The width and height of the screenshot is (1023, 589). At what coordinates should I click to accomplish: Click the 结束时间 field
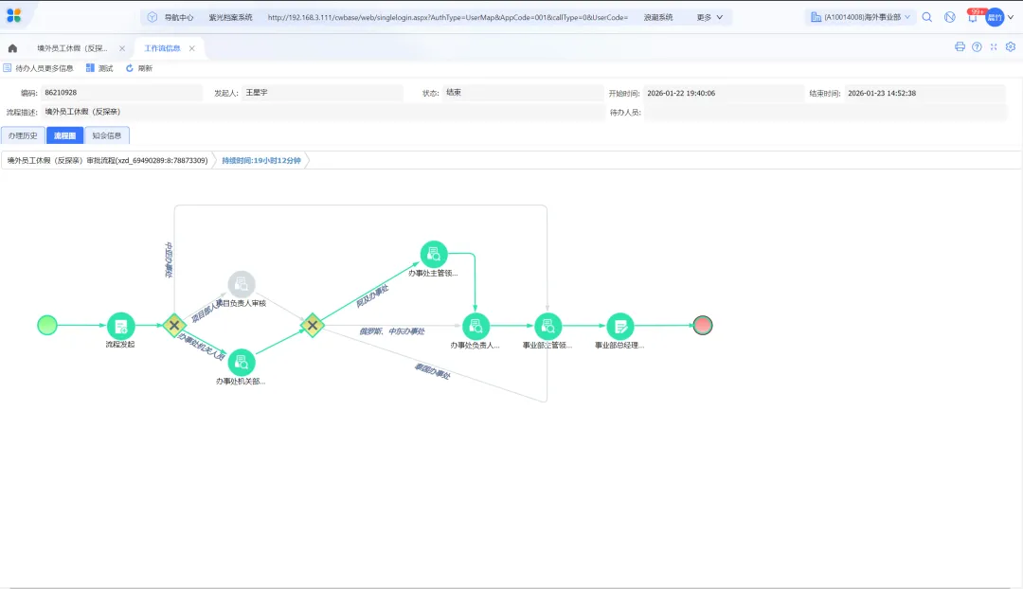924,94
